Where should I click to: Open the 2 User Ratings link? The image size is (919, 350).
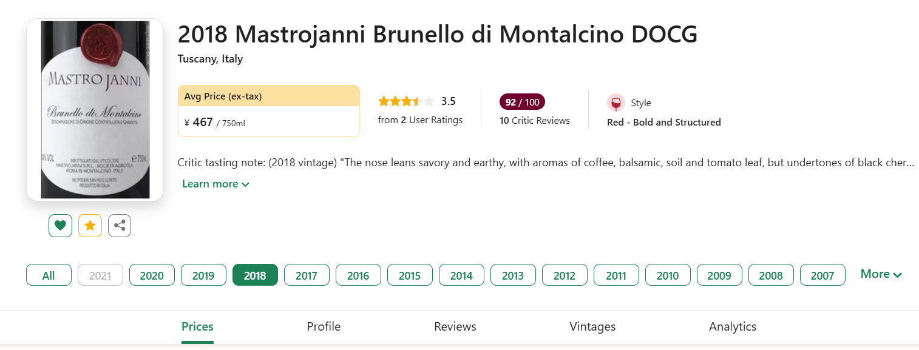tap(420, 120)
